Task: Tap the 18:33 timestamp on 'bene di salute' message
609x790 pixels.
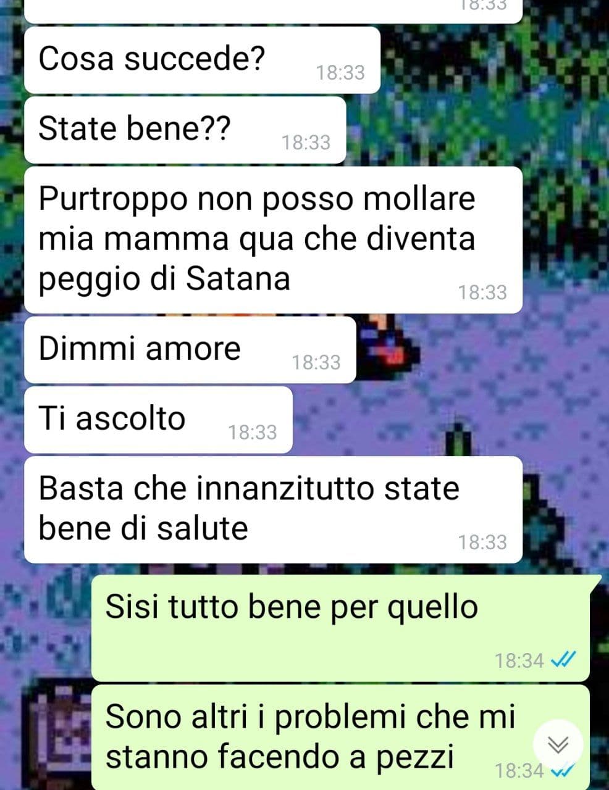Action: pos(482,543)
